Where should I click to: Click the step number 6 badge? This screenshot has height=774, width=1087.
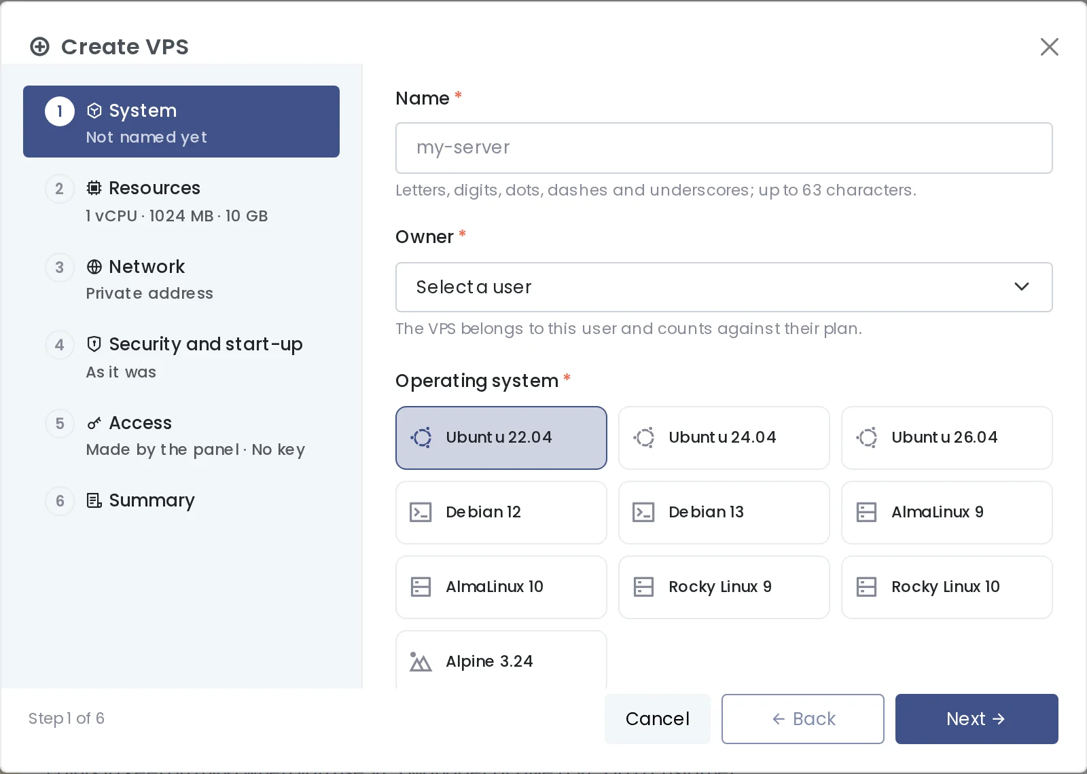(60, 501)
